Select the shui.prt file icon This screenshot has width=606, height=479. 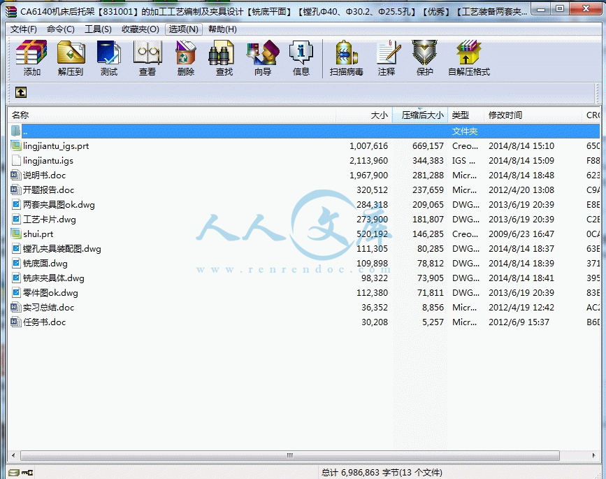pyautogui.click(x=16, y=234)
